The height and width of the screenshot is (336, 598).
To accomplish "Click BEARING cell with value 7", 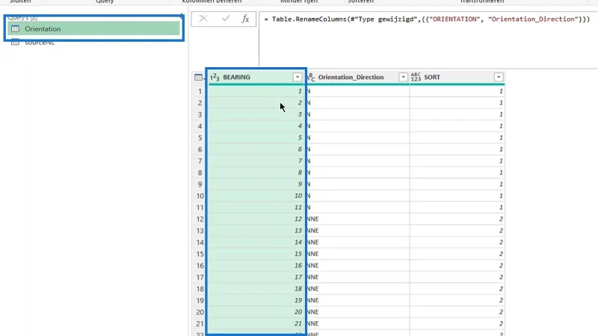I will point(256,161).
